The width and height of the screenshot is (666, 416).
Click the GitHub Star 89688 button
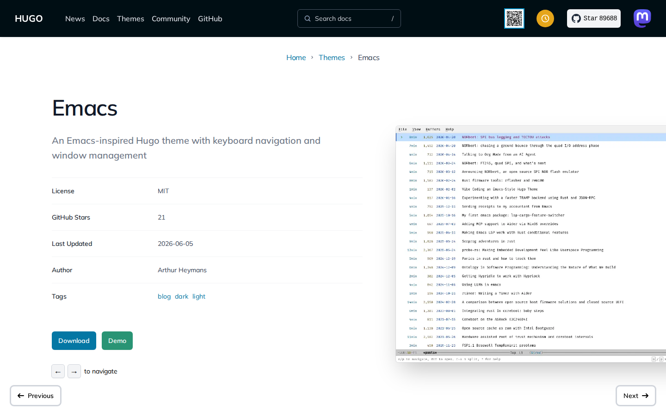(594, 18)
